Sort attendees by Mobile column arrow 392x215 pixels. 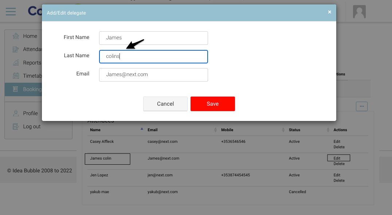pos(283,130)
